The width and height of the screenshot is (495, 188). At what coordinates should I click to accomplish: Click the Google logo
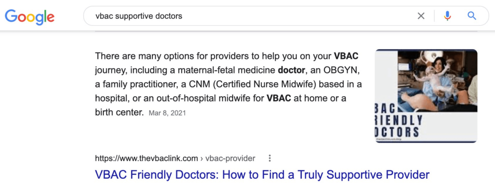coord(29,17)
